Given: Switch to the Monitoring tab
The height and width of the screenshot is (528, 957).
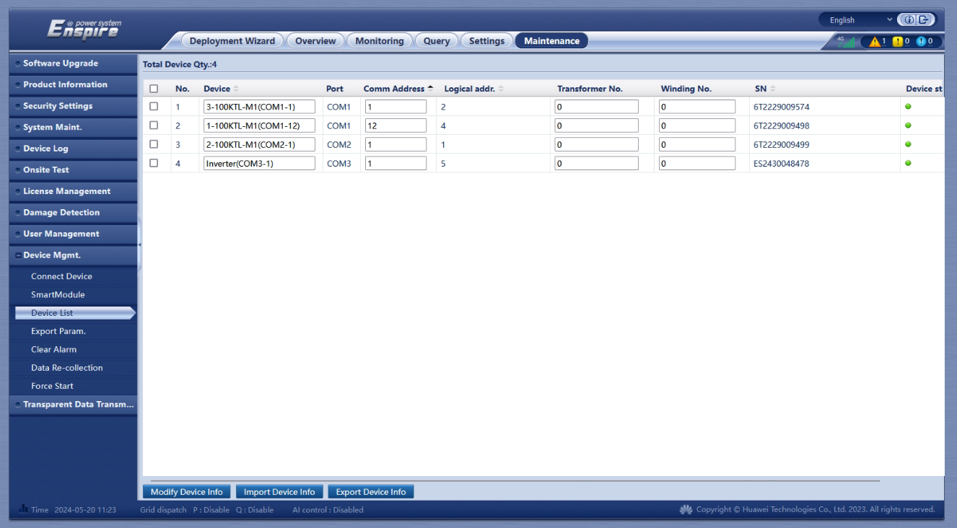Looking at the screenshot, I should (x=380, y=41).
